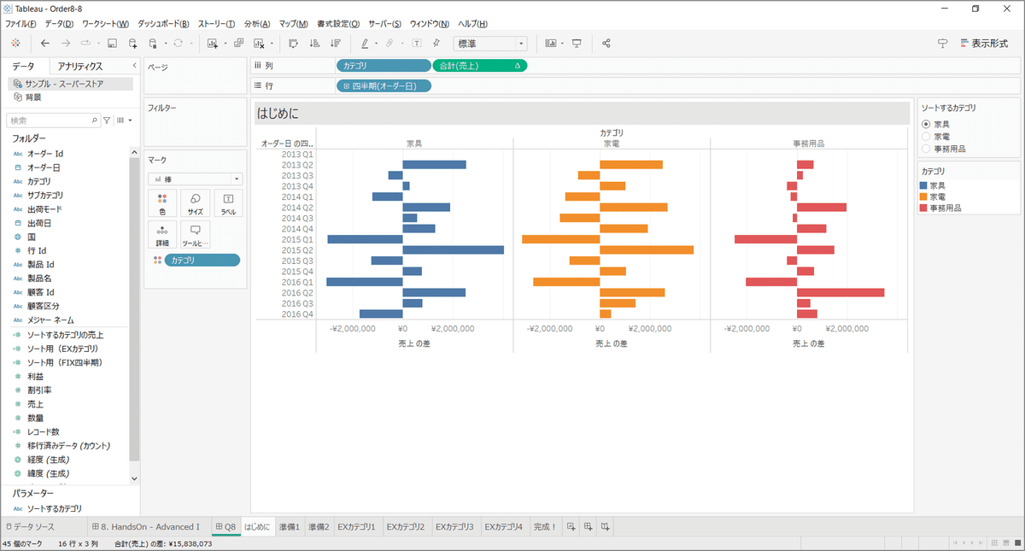Toggle mark labels T icon in toolbar
Viewport: 1025px width, 551px height.
[x=416, y=43]
